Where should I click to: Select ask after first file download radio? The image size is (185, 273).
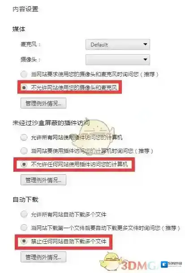(24, 228)
